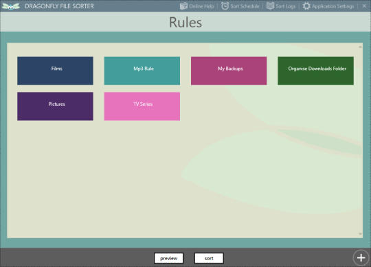371x267 pixels.
Task: Click the scroll down arrow in rules panel
Action: tap(360, 234)
